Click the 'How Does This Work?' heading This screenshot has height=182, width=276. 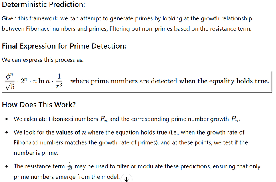(x=39, y=105)
